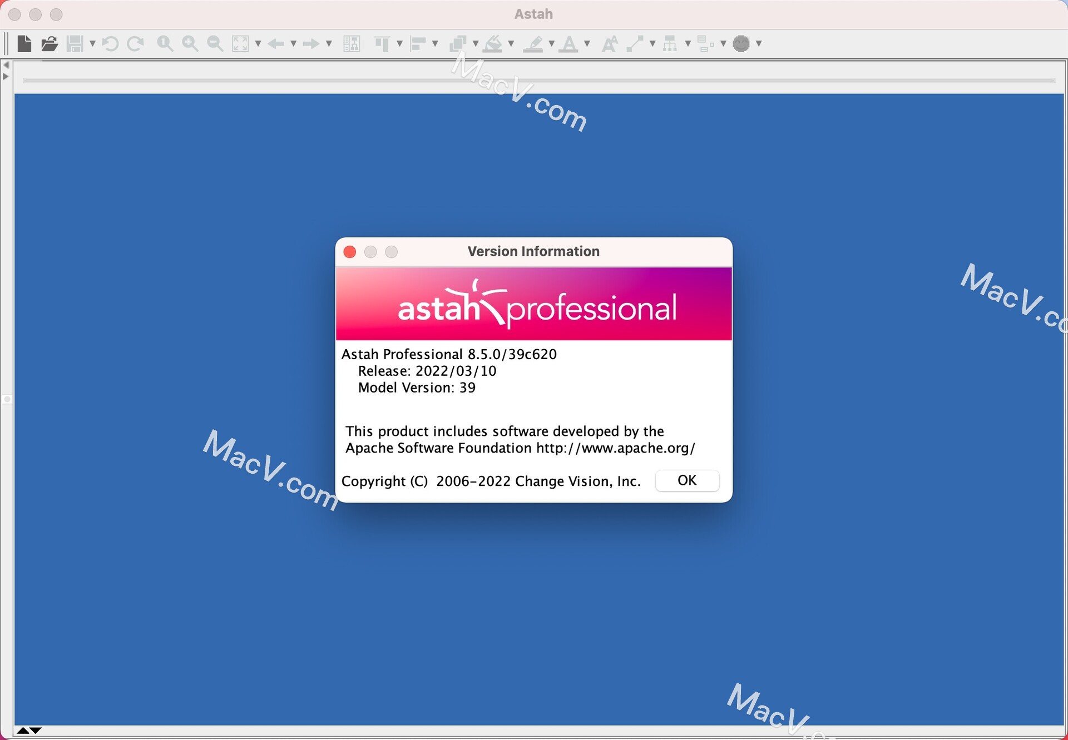This screenshot has height=740, width=1068.
Task: Open the Back history dropdown arrow
Action: point(293,43)
